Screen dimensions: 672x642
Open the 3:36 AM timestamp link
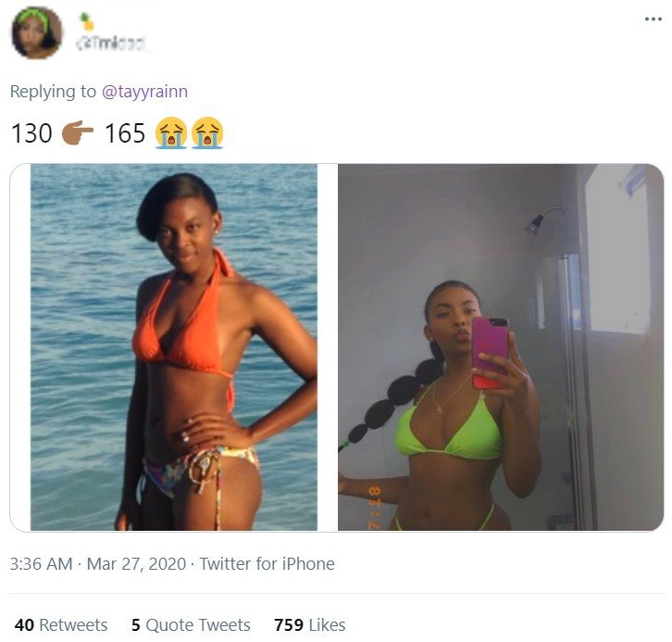coord(41,563)
